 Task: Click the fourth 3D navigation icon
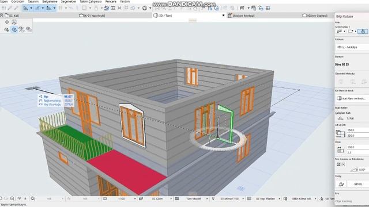point(29,29)
